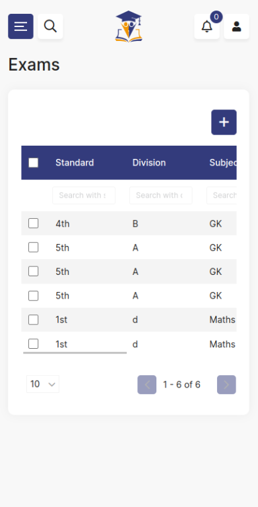Sort by the Division column header
Screen dimensions: 258x507
(x=149, y=163)
